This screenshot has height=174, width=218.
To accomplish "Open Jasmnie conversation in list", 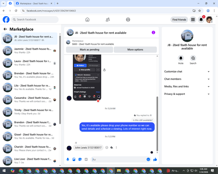I will [29, 50].
